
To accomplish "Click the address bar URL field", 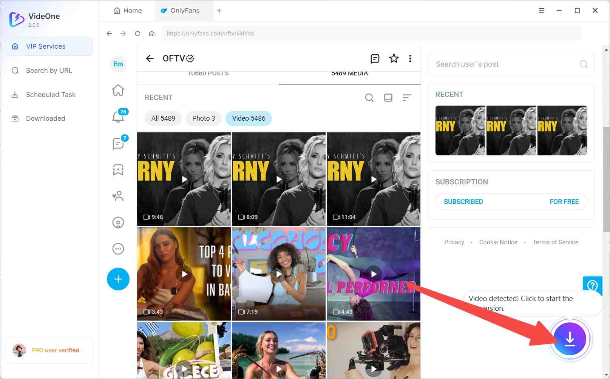I will tap(371, 34).
